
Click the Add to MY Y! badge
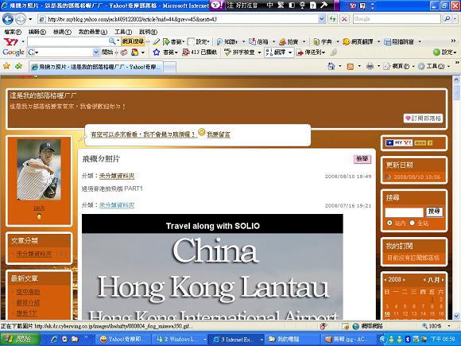[399, 142]
